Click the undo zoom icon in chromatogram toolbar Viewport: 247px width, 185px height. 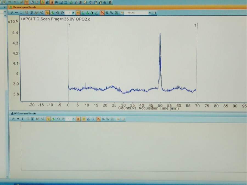click(x=58, y=13)
